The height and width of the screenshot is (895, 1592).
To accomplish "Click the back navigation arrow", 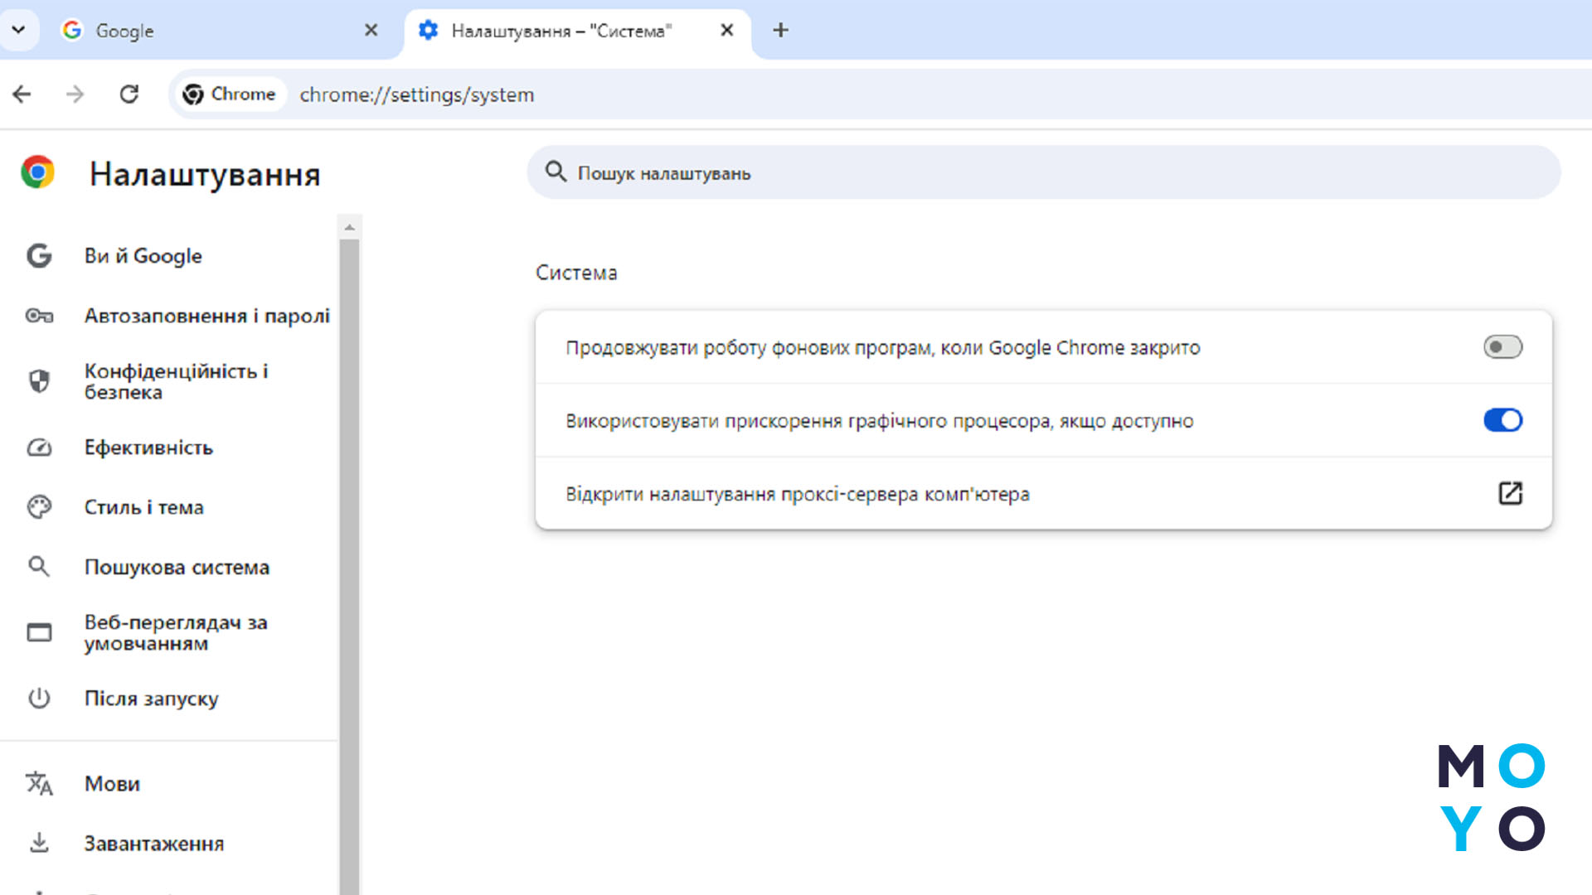I will 22,94.
